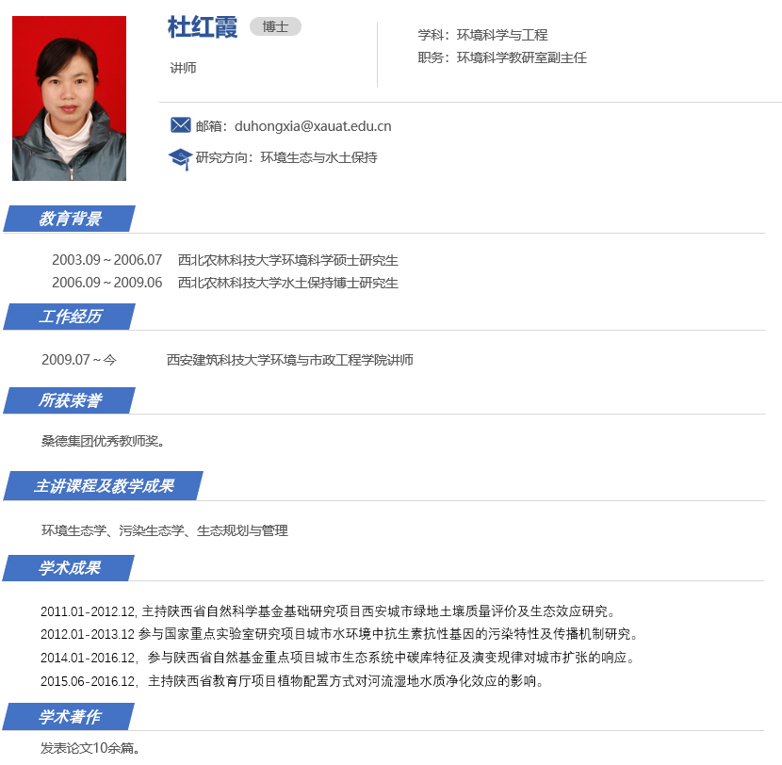Click the 职务 环境科学教研室副主任 line
The height and width of the screenshot is (765, 782).
click(502, 57)
